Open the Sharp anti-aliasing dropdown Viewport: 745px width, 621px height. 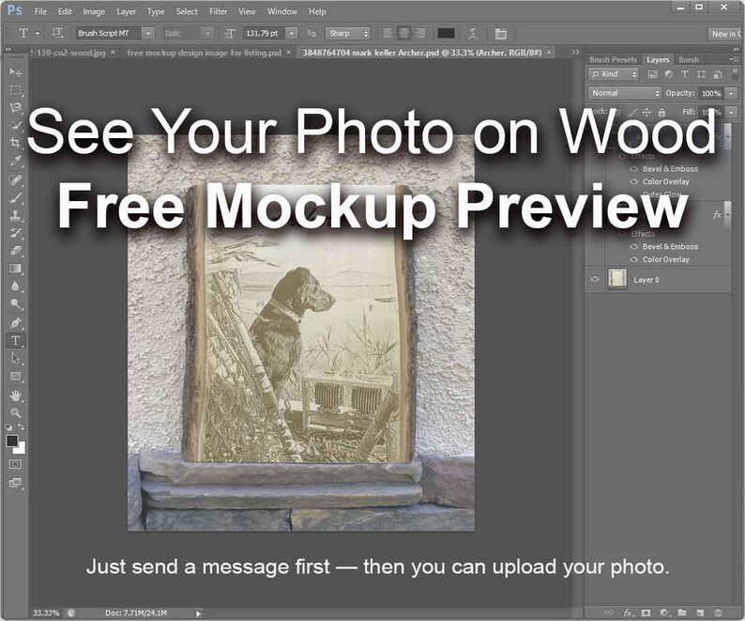click(x=348, y=33)
